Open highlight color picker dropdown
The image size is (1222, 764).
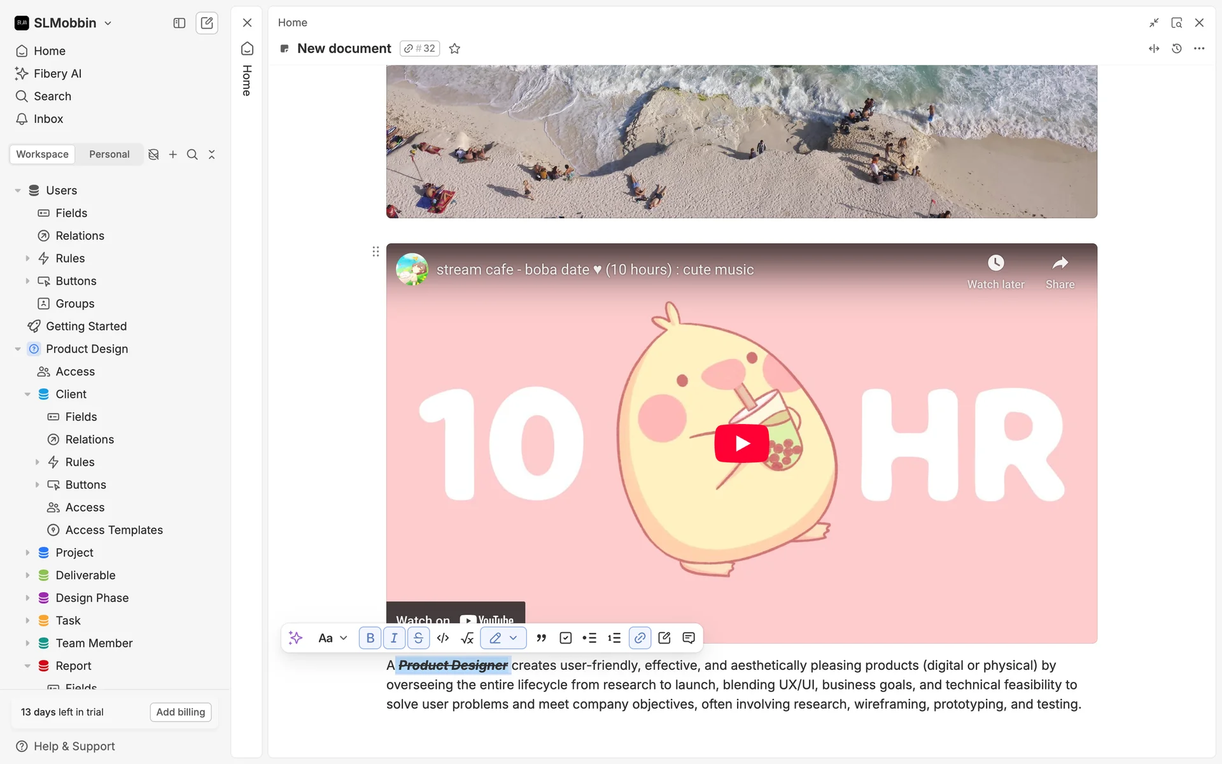point(513,638)
